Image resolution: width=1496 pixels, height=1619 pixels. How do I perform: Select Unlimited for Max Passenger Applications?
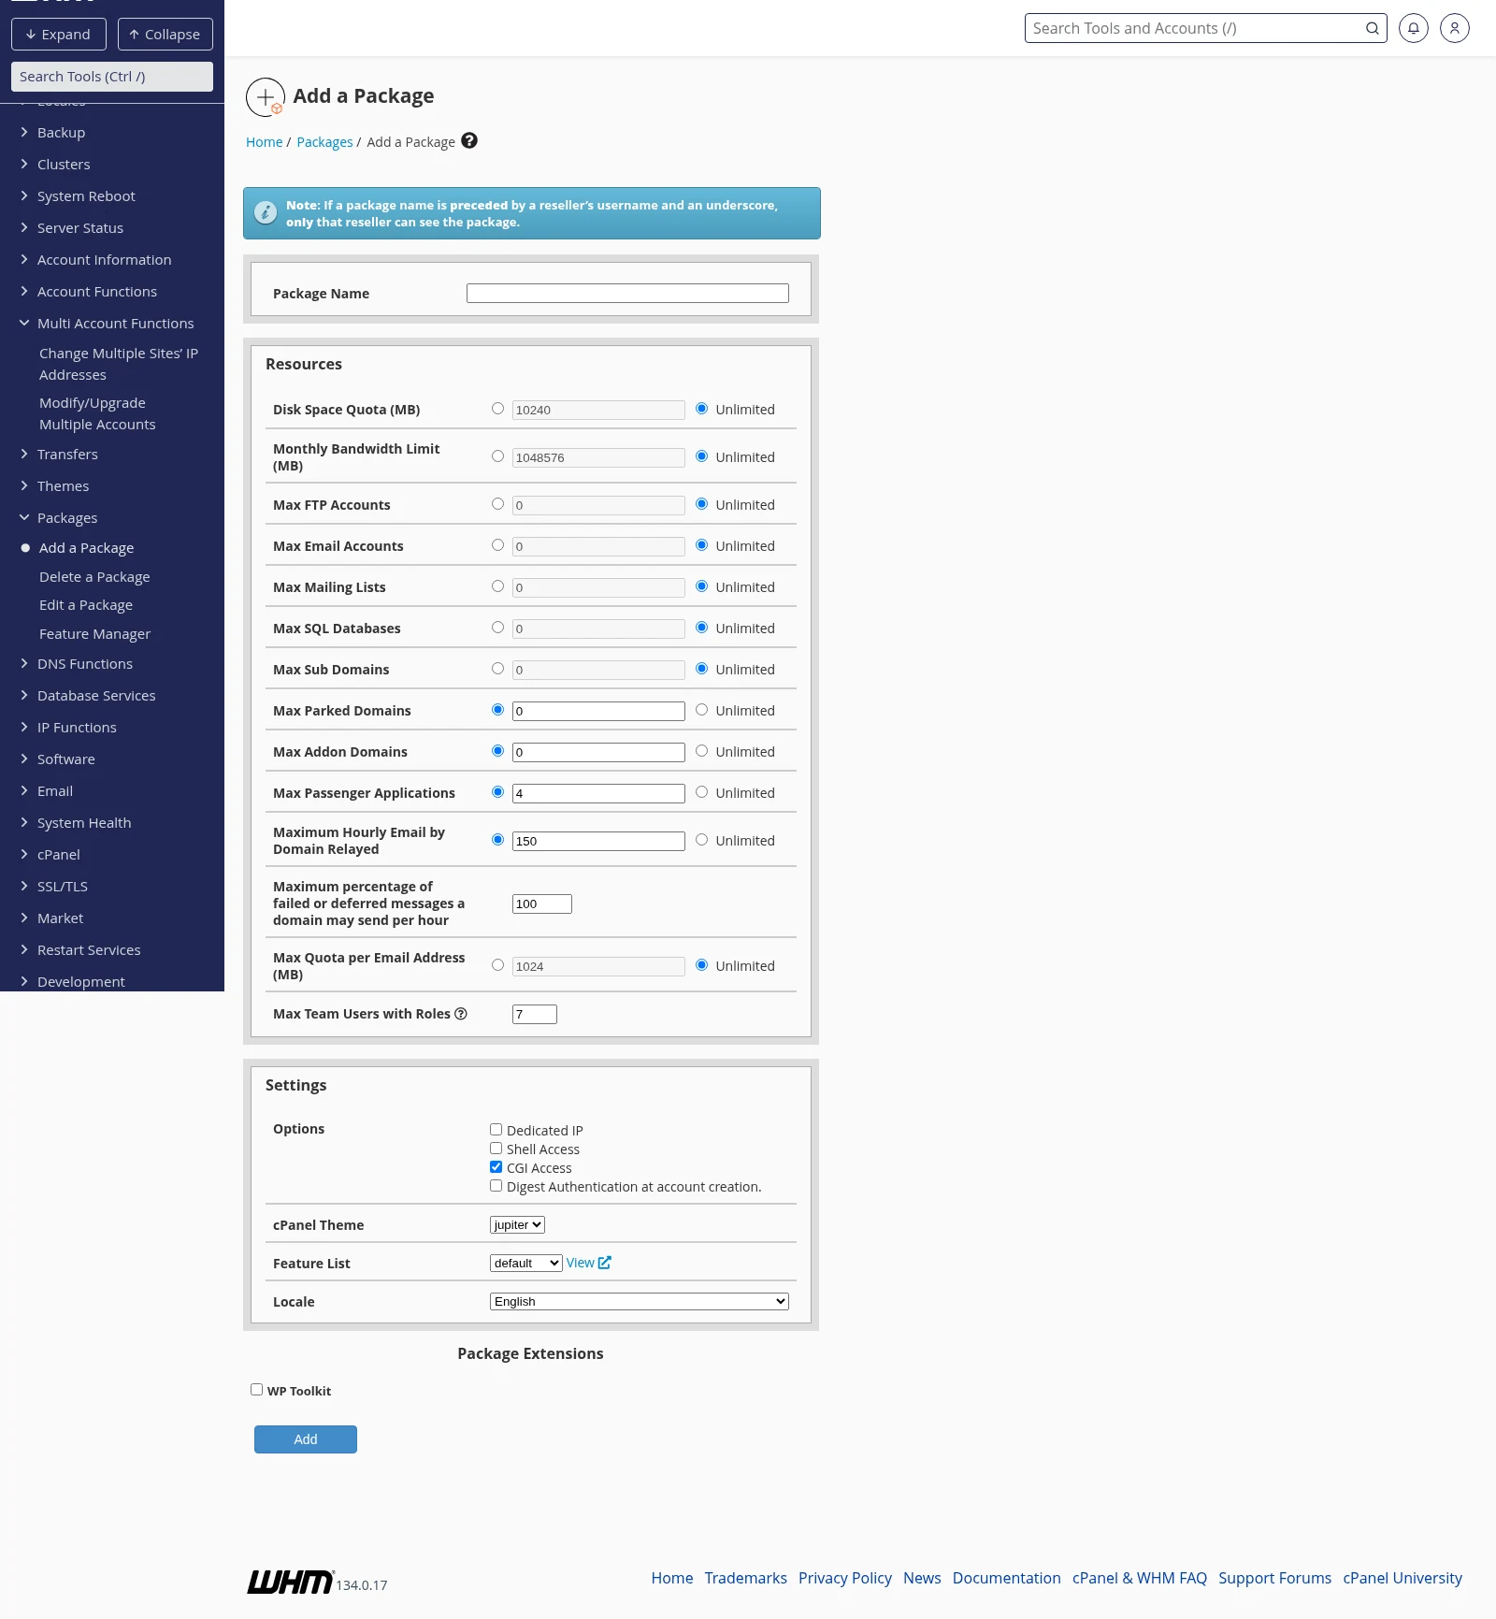(x=701, y=792)
